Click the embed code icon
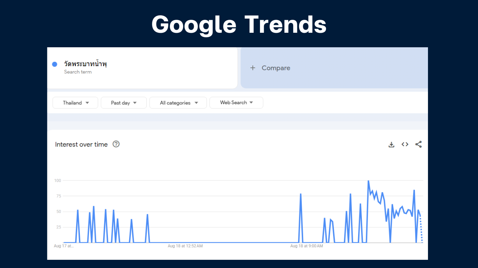The width and height of the screenshot is (478, 268). coord(405,144)
